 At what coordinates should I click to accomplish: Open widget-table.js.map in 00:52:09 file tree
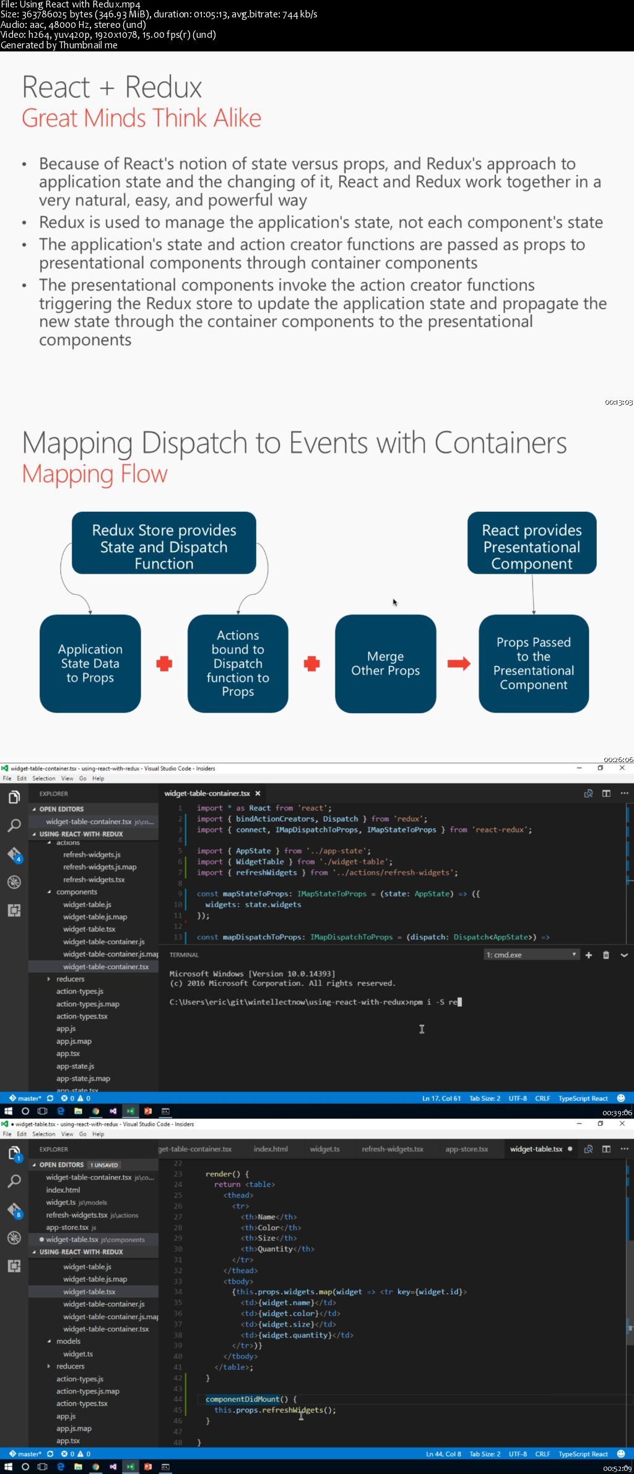93,1279
